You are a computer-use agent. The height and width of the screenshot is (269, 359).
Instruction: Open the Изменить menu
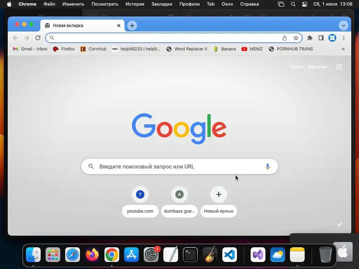tap(73, 4)
